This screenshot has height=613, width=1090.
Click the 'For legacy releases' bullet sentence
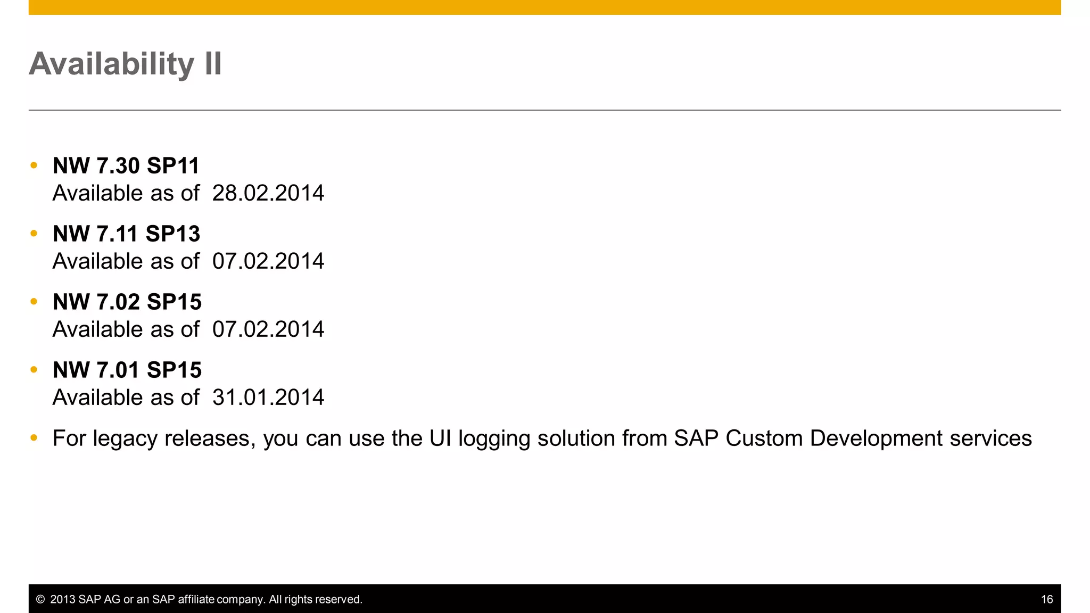[542, 438]
